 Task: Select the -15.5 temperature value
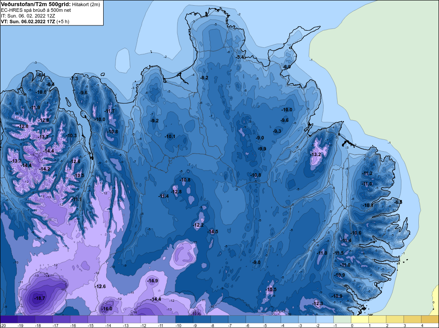271,289
